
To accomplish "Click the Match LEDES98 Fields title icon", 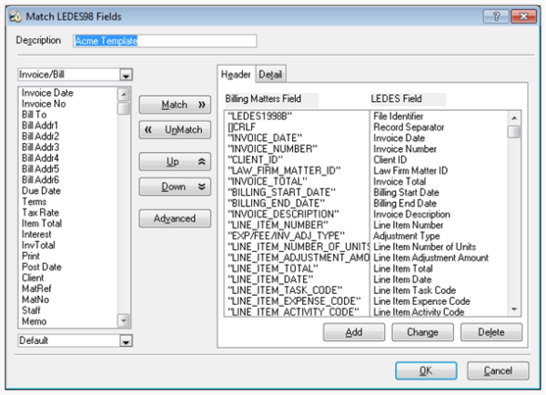I will [15, 16].
